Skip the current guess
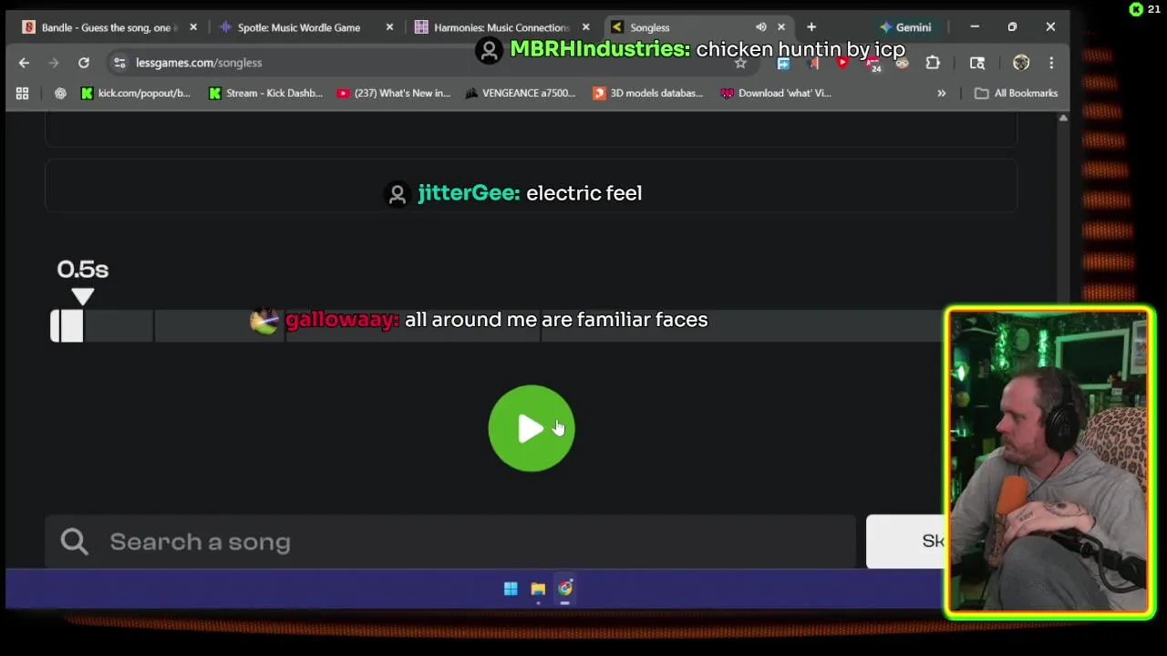 coord(905,541)
